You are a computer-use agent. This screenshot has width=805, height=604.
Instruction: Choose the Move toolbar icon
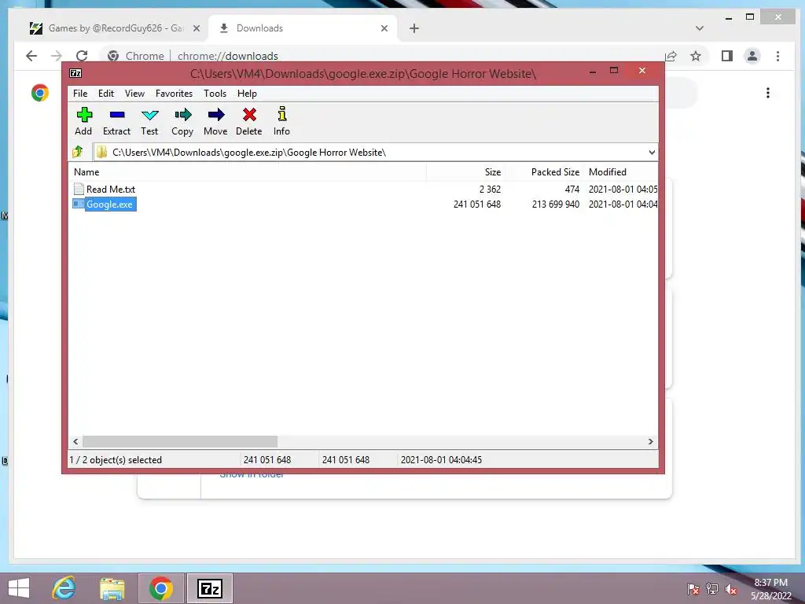[215, 115]
